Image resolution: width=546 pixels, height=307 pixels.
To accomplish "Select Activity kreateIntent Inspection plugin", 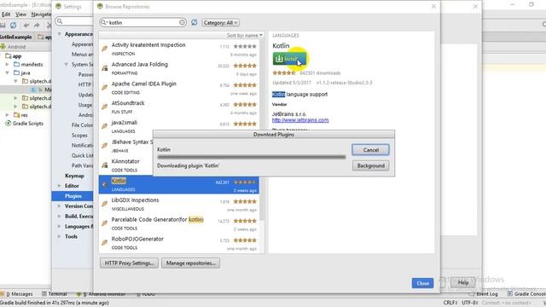I will [179, 49].
